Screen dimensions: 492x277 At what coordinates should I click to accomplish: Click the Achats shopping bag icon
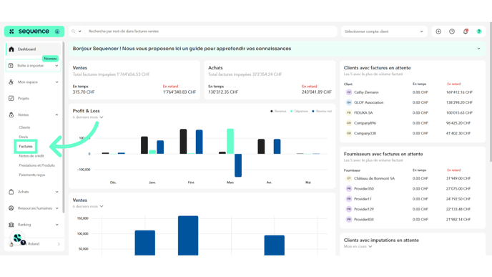click(11, 192)
